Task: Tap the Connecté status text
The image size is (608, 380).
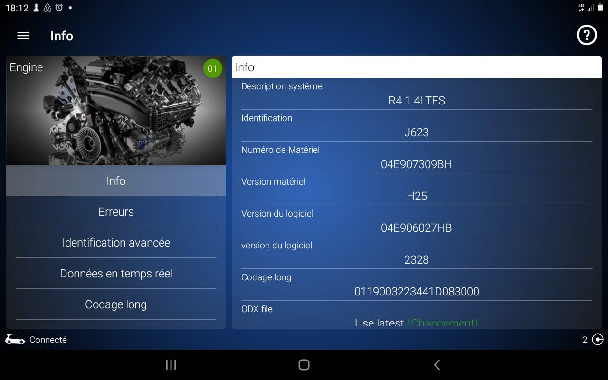Action: click(48, 340)
